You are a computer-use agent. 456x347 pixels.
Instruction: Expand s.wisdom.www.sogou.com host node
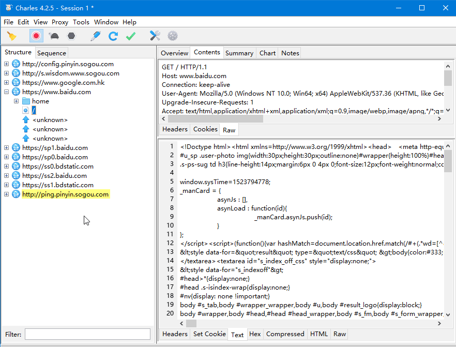click(x=6, y=73)
